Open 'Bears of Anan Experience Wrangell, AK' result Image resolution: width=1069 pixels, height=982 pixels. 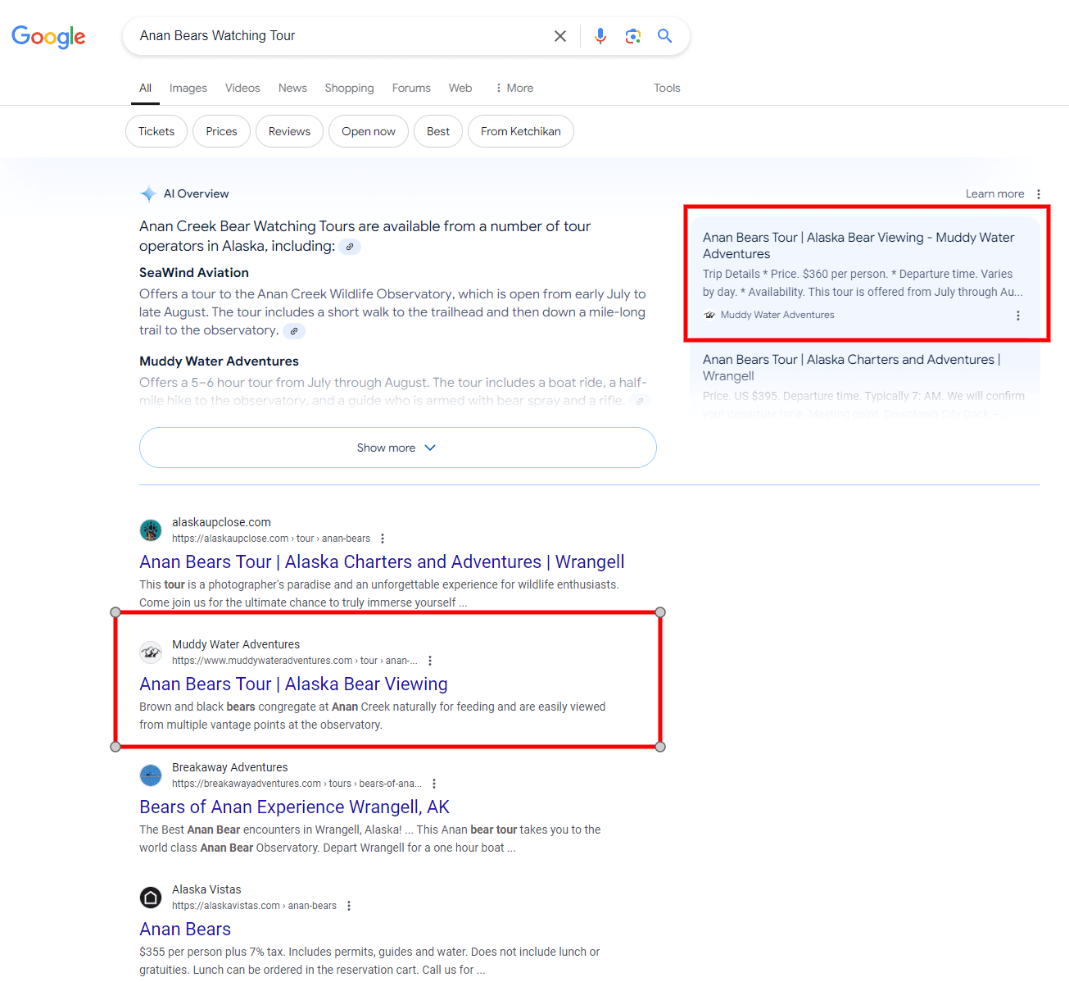coord(294,807)
